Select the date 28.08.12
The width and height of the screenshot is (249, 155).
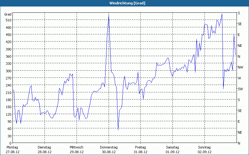coord(45,152)
